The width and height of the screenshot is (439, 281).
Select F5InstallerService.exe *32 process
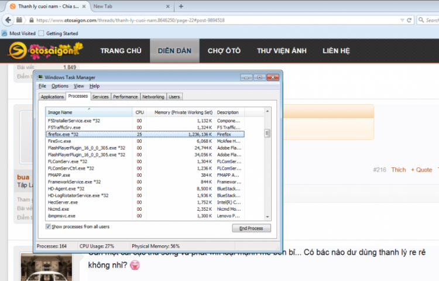[x=145, y=121]
